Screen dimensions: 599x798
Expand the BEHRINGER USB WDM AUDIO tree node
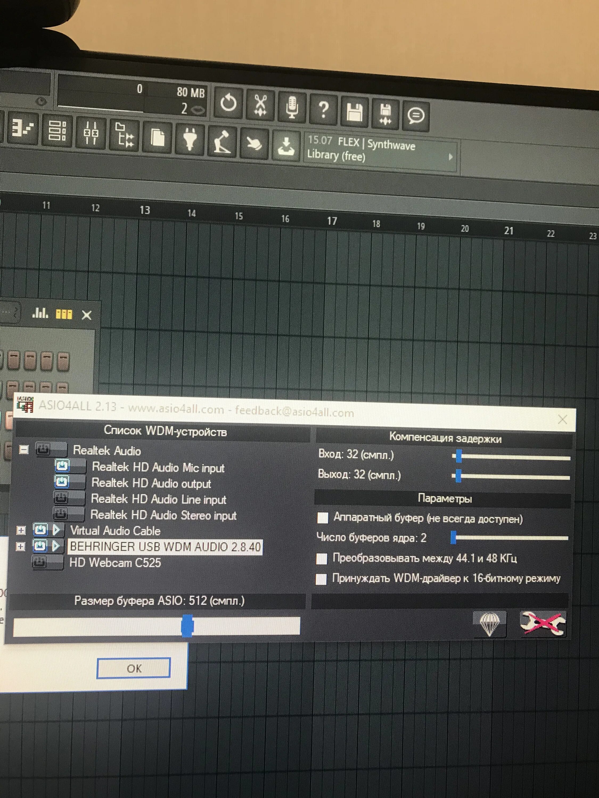click(21, 547)
